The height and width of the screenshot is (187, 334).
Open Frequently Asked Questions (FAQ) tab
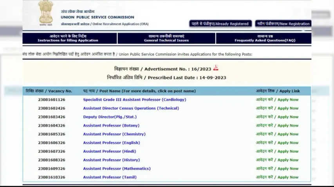[265, 38]
